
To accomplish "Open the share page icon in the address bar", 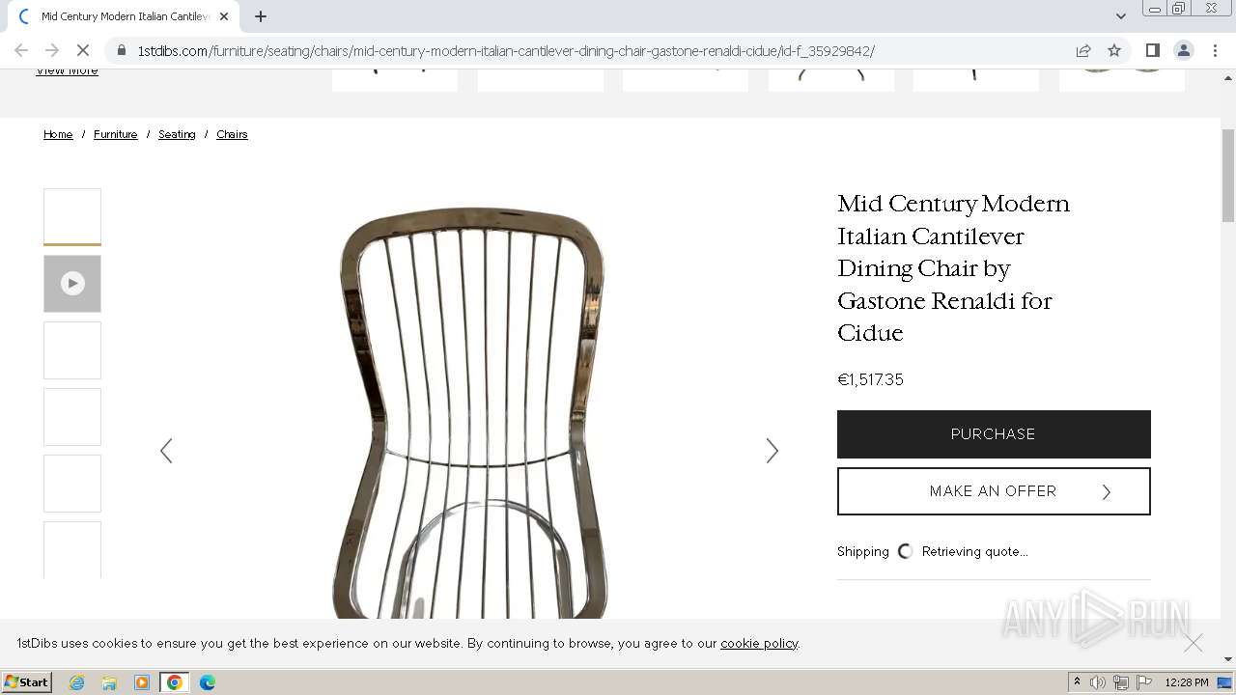I will (1083, 50).
